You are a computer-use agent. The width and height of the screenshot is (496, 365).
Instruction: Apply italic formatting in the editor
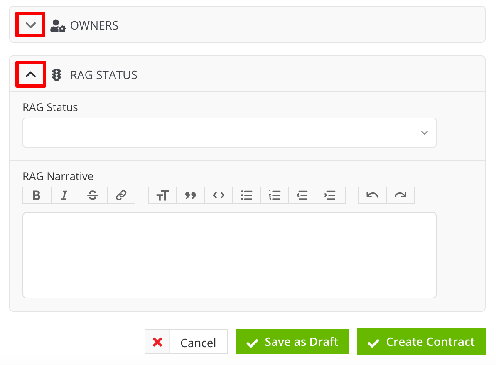pyautogui.click(x=65, y=195)
